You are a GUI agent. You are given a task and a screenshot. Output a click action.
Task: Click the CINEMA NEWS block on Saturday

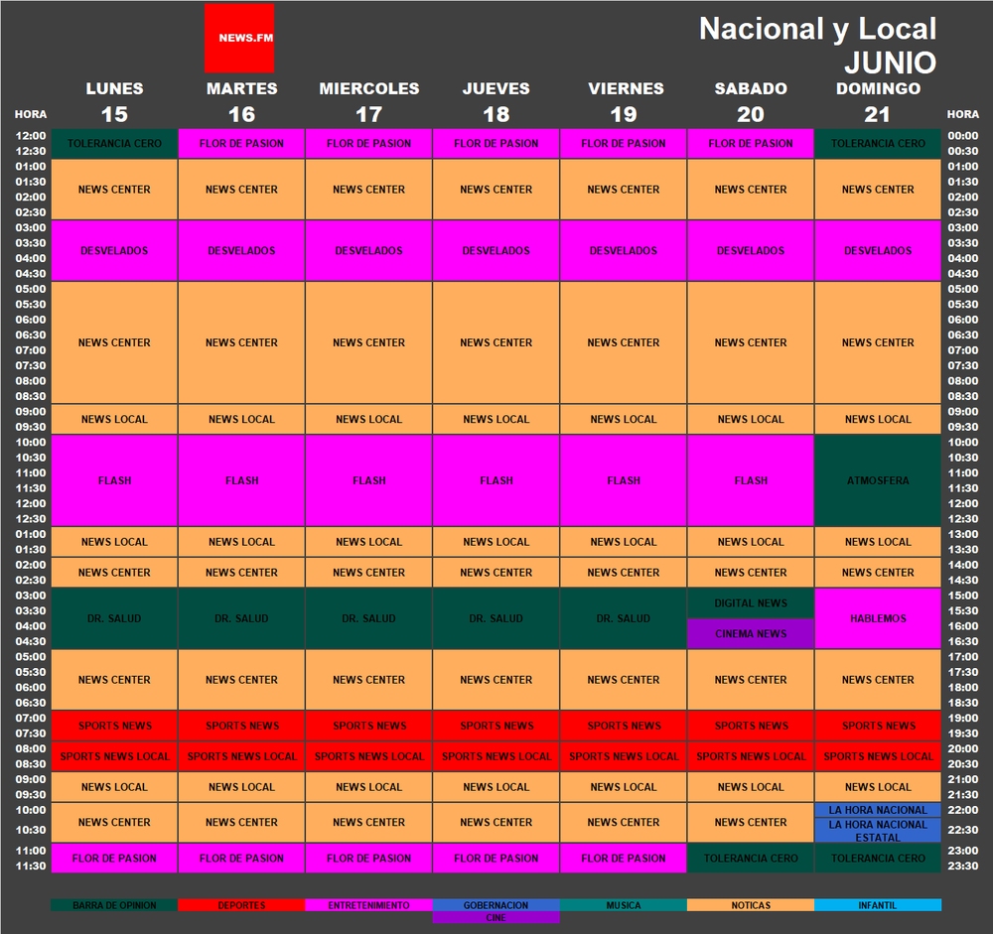tap(751, 633)
